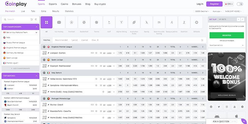Image resolution: width=248 pixels, height=124 pixels.
Task: Switch to the Live tab
Action: click(23, 11)
